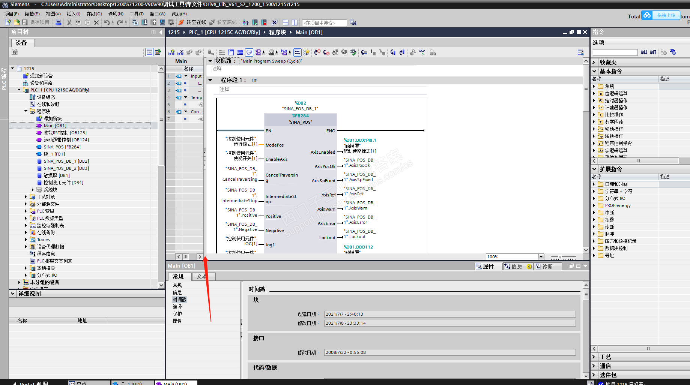Click the favorites star icon in editor toolbar

tap(307, 52)
